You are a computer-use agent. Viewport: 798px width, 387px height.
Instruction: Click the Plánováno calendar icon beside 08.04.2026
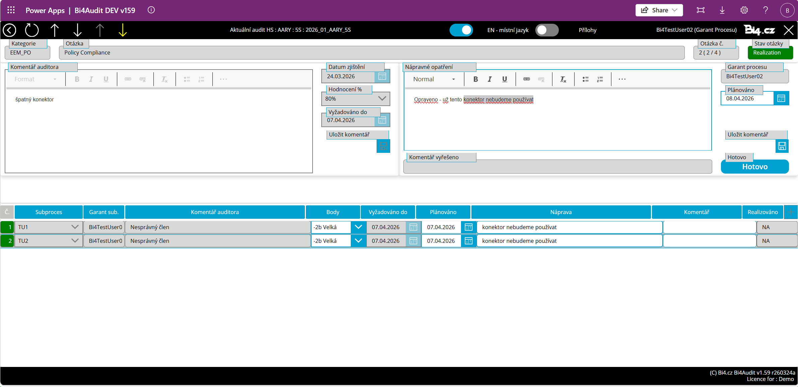(x=781, y=98)
